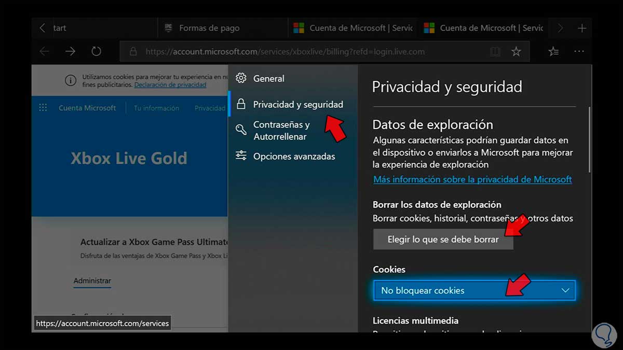Open General settings section
The image size is (623, 350).
point(293,78)
